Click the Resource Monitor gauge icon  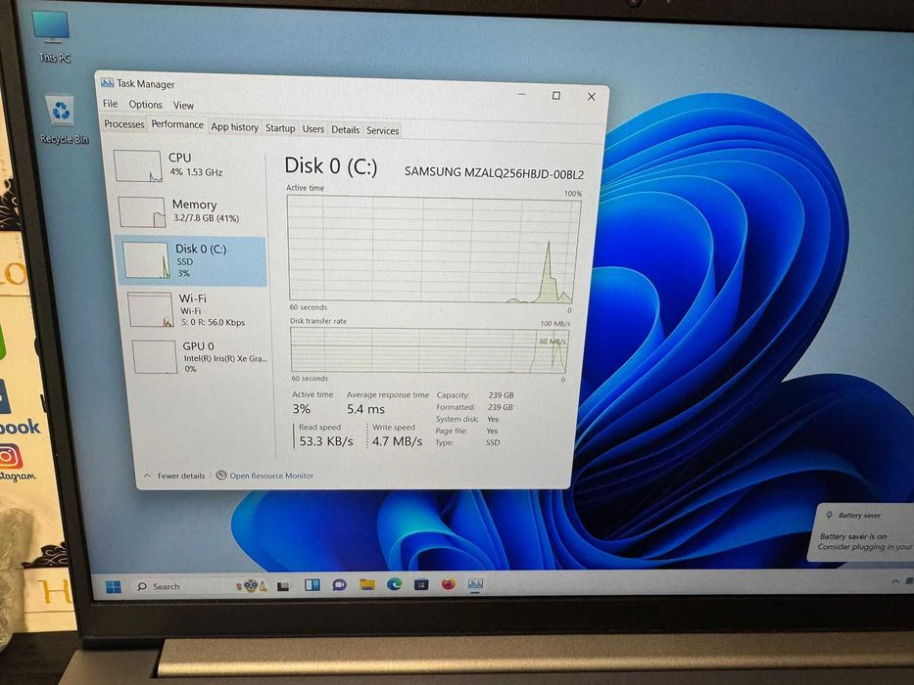[x=221, y=475]
